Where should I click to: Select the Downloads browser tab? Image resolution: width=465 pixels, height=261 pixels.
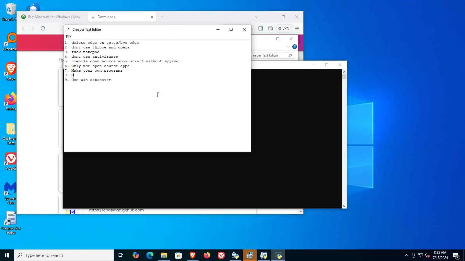(122, 17)
